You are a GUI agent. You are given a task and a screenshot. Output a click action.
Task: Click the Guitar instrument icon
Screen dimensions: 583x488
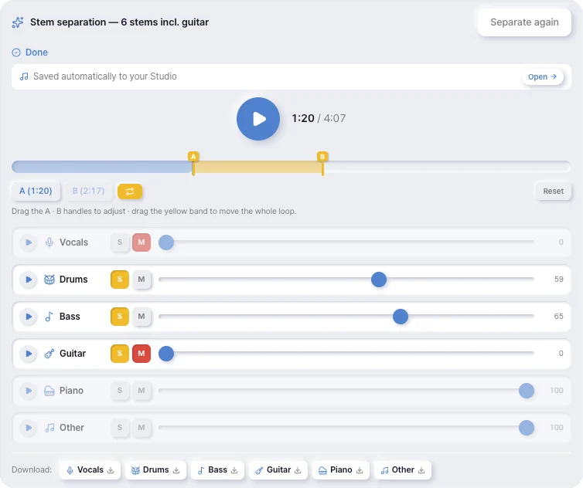click(49, 354)
